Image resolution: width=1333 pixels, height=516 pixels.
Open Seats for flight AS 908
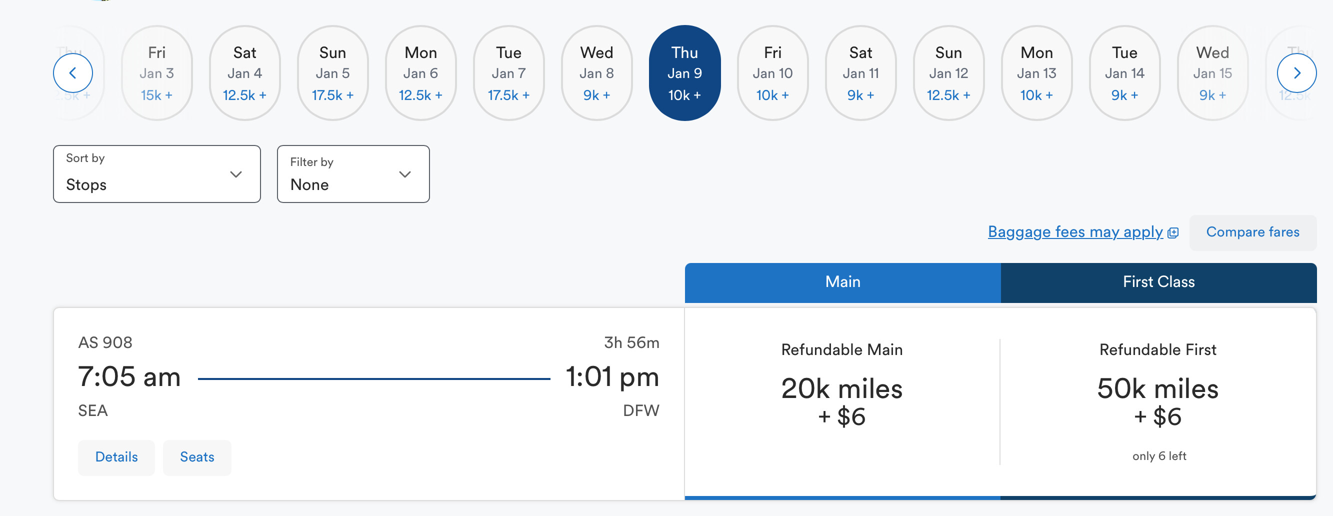click(x=197, y=457)
